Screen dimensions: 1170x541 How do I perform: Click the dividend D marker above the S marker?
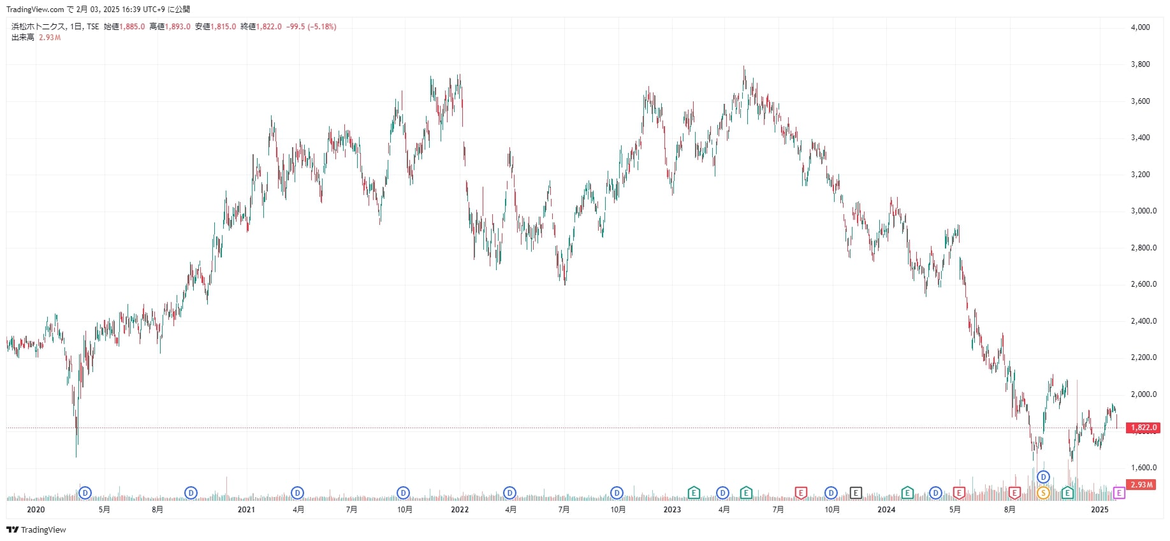[1043, 477]
